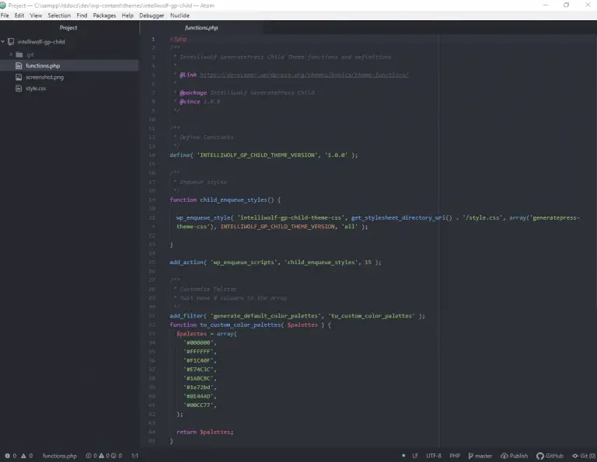Viewport: 597px width, 462px height.
Task: Click the opening <?php tag
Action: (x=178, y=39)
